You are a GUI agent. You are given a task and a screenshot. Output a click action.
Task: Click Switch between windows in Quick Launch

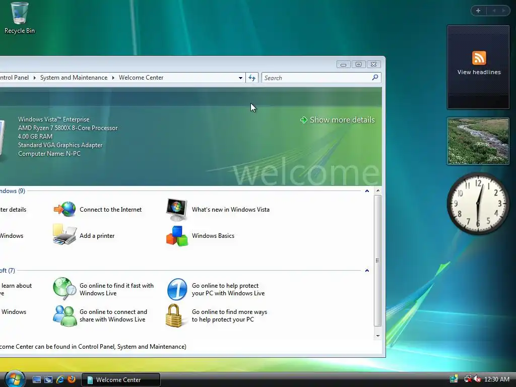point(48,380)
